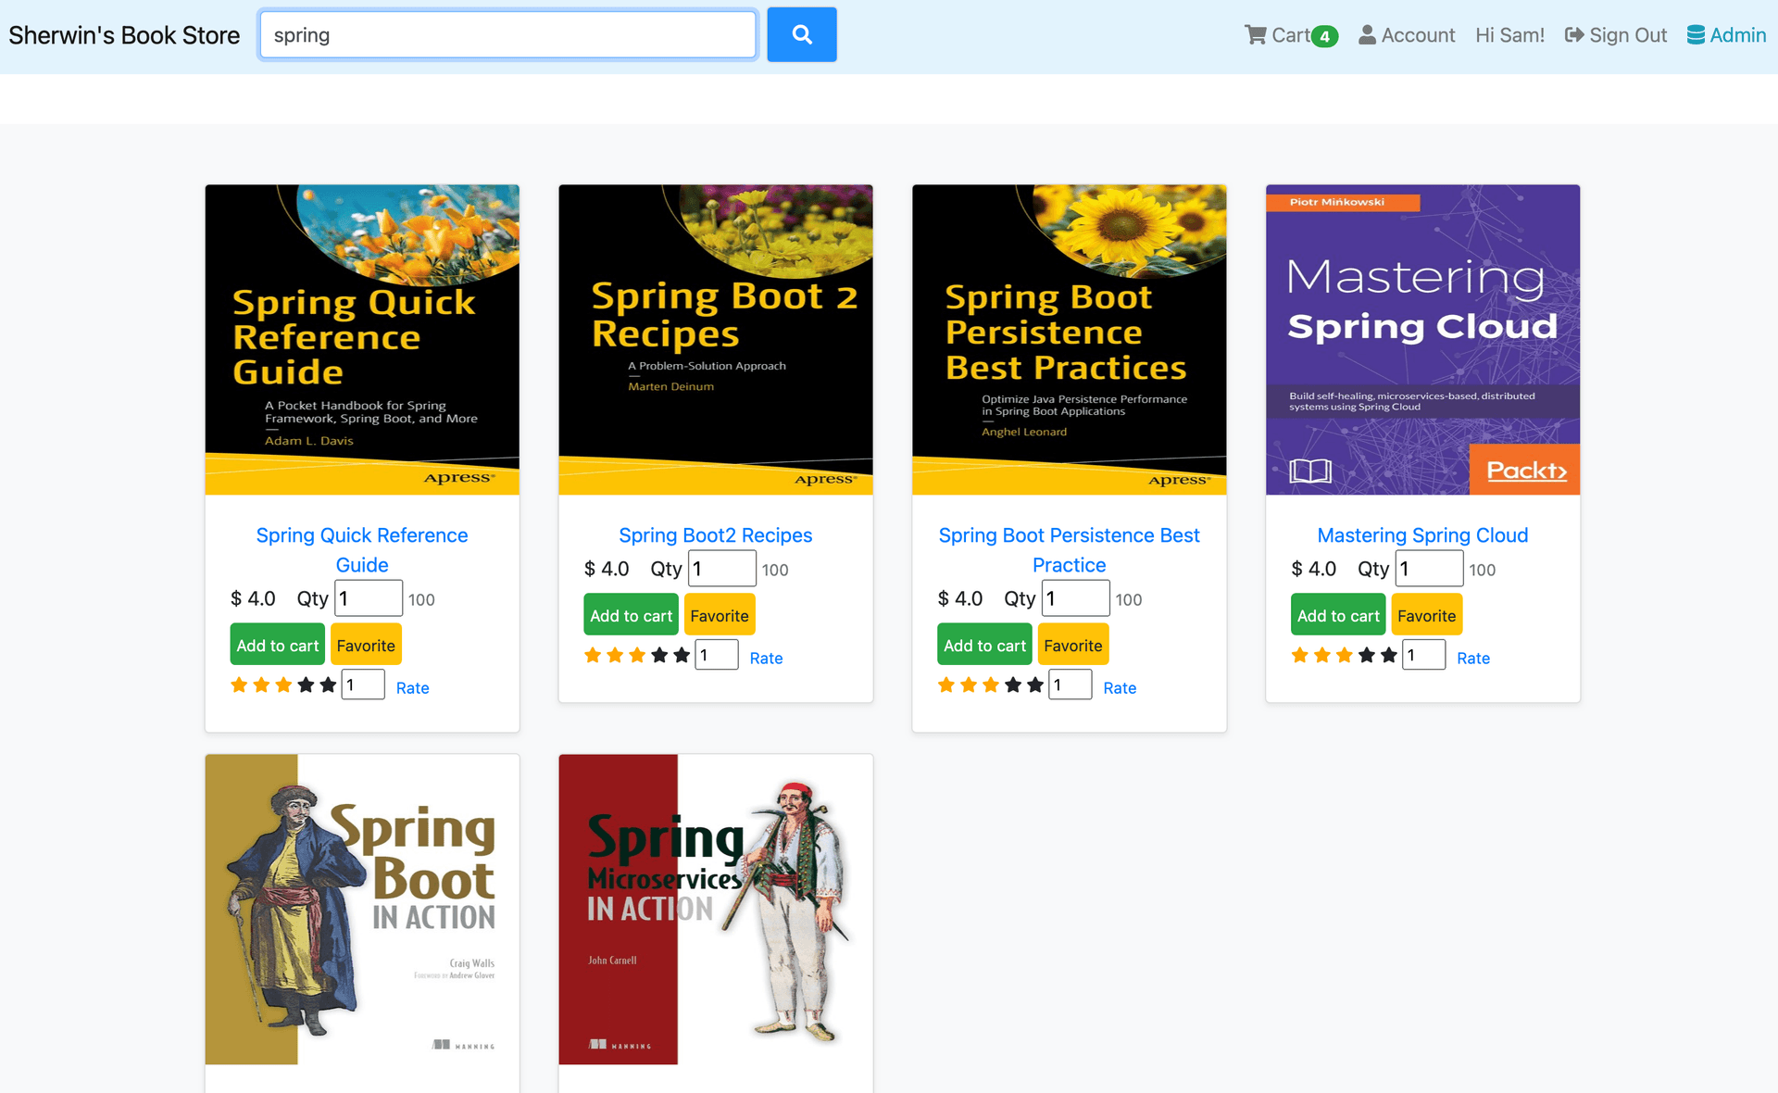Favorite the Mastering Spring Cloud book
Viewport: 1778px width, 1093px height.
click(1425, 616)
